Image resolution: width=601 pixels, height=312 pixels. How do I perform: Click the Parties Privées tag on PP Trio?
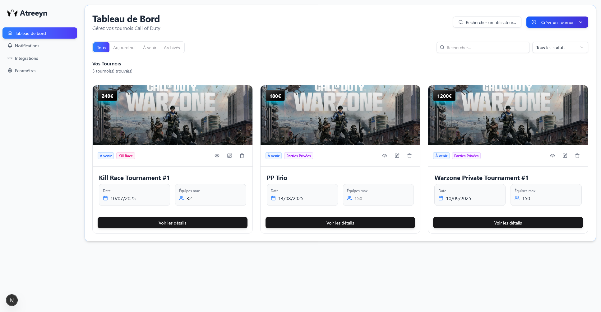(x=298, y=156)
